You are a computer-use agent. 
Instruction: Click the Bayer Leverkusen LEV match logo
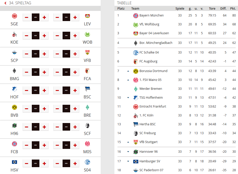point(87,16)
